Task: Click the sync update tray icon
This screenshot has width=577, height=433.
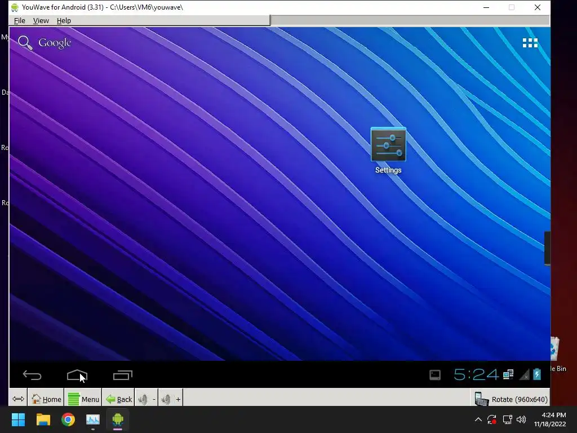Action: 492,419
